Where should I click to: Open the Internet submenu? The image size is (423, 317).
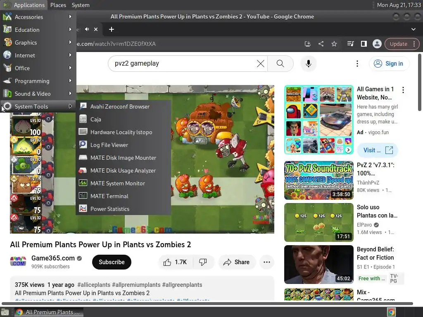38,55
